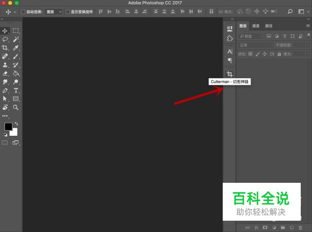Switch to the 路径 tab

(269, 26)
